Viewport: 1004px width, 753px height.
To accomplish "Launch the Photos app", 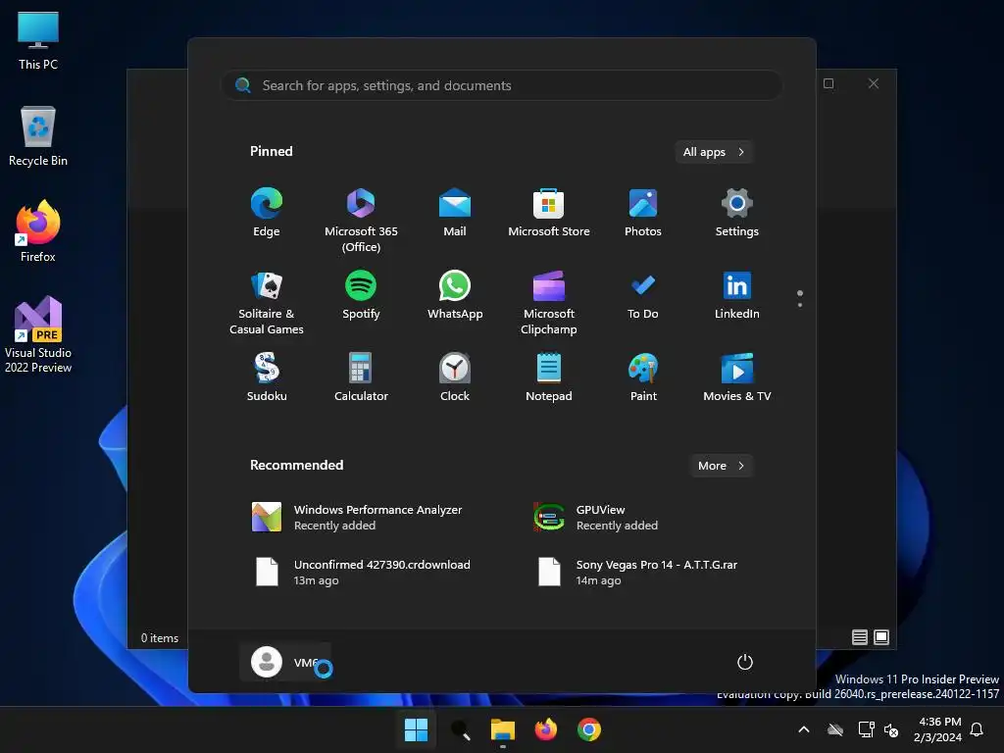I will (x=643, y=213).
